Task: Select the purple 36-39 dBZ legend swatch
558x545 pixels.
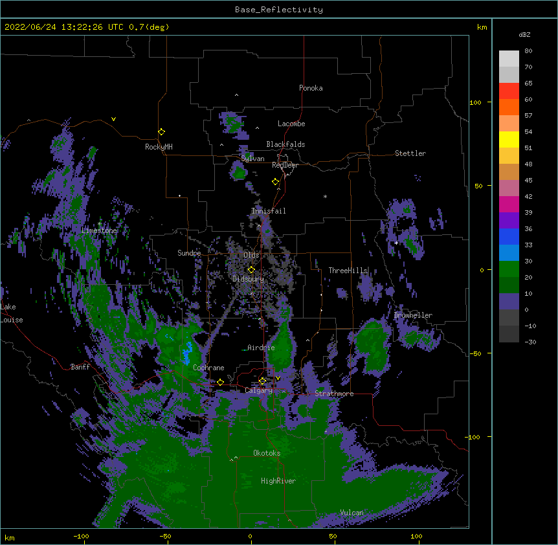Action: click(509, 220)
